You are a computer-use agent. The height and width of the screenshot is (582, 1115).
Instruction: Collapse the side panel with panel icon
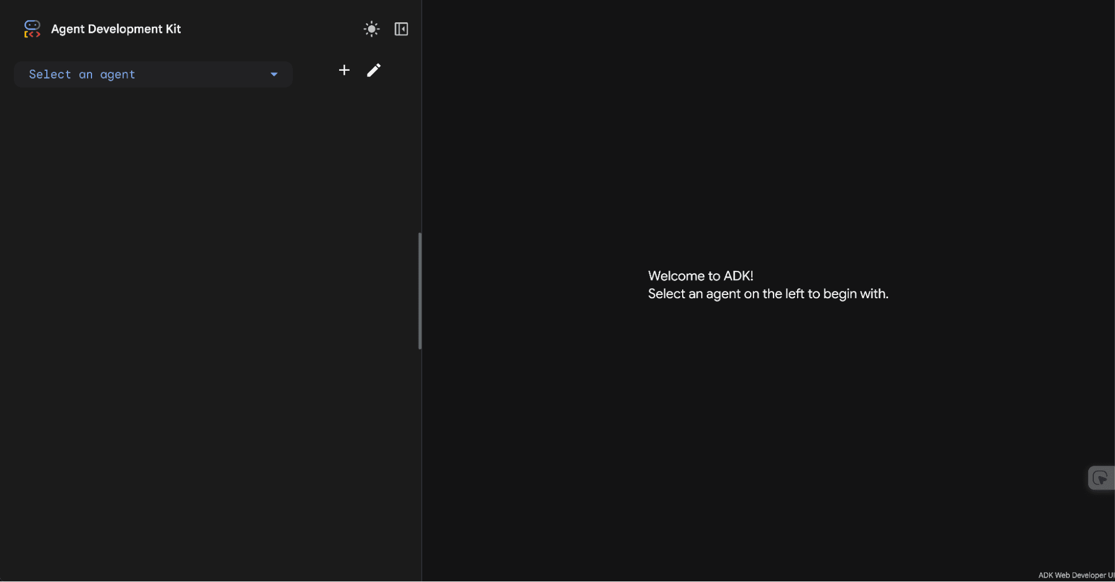coord(401,29)
